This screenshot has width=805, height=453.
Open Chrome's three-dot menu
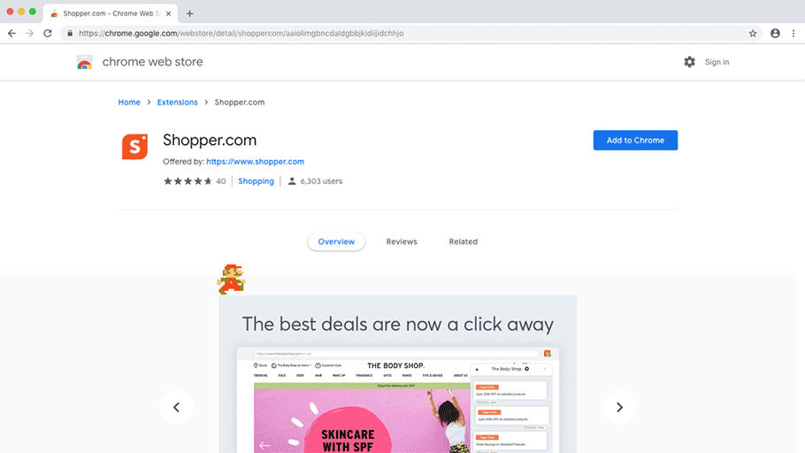(x=793, y=34)
